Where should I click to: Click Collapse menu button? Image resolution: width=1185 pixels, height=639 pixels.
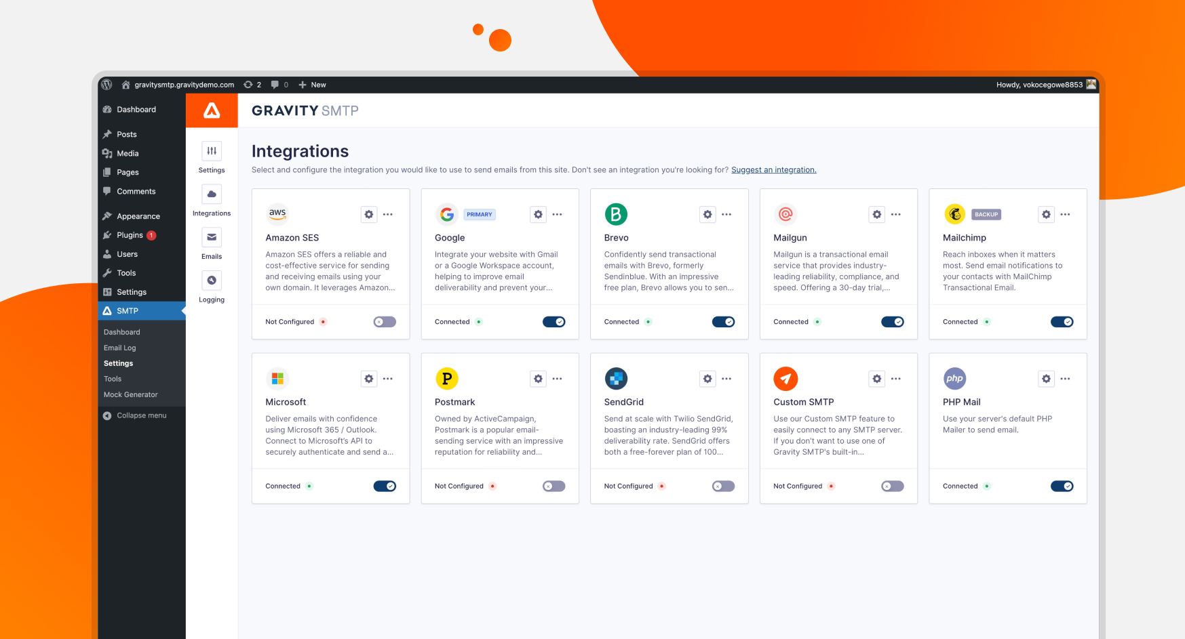coord(135,415)
